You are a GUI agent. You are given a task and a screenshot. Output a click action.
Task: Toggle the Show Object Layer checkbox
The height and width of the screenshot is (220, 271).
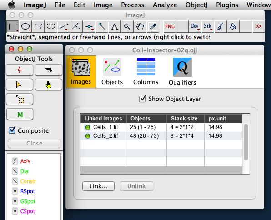(142, 99)
